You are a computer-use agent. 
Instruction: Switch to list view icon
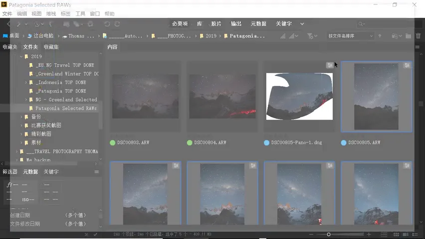[x=415, y=235]
